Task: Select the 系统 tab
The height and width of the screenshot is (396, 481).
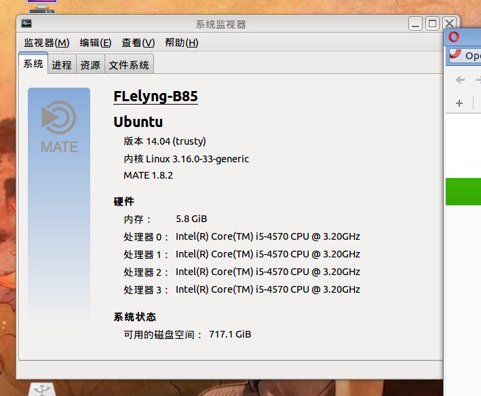Action: coord(33,64)
